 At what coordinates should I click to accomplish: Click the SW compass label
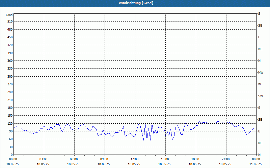tap(261, 96)
